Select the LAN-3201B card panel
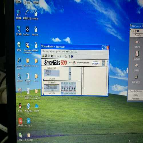This screenshot has height=143, width=143. point(62,74)
